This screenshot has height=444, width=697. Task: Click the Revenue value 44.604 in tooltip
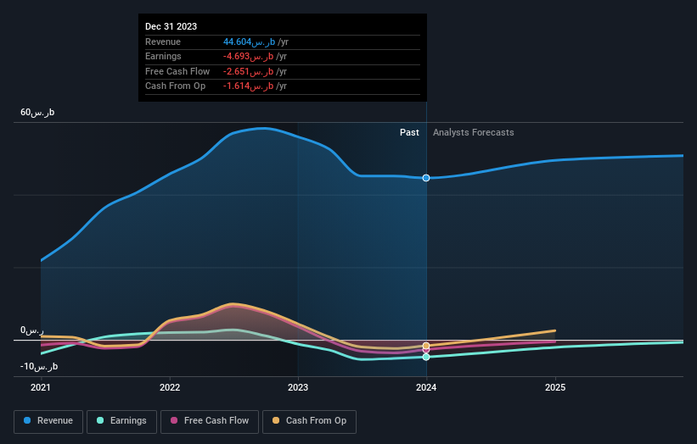click(x=249, y=42)
